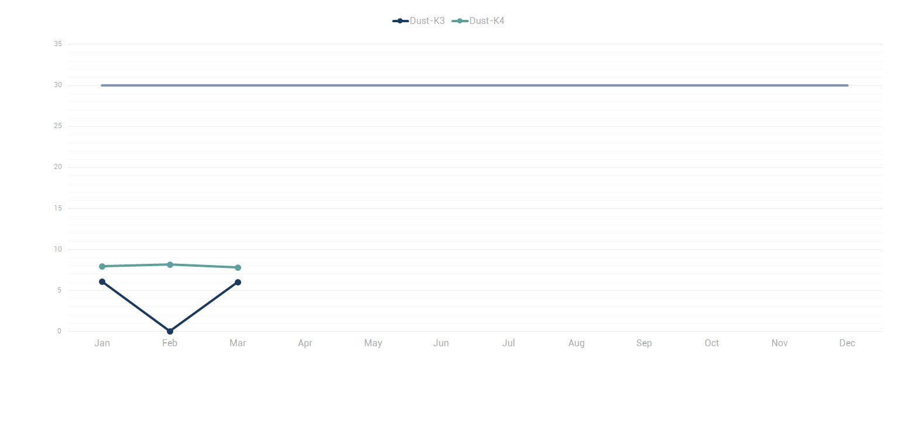
Task: Click the Sep month axis label
Action: click(644, 343)
